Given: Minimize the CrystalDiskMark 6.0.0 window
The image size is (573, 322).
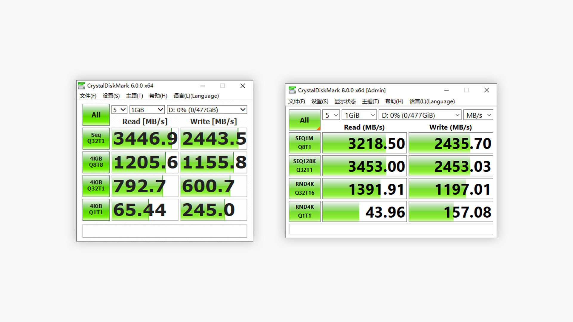Looking at the screenshot, I should tap(203, 86).
